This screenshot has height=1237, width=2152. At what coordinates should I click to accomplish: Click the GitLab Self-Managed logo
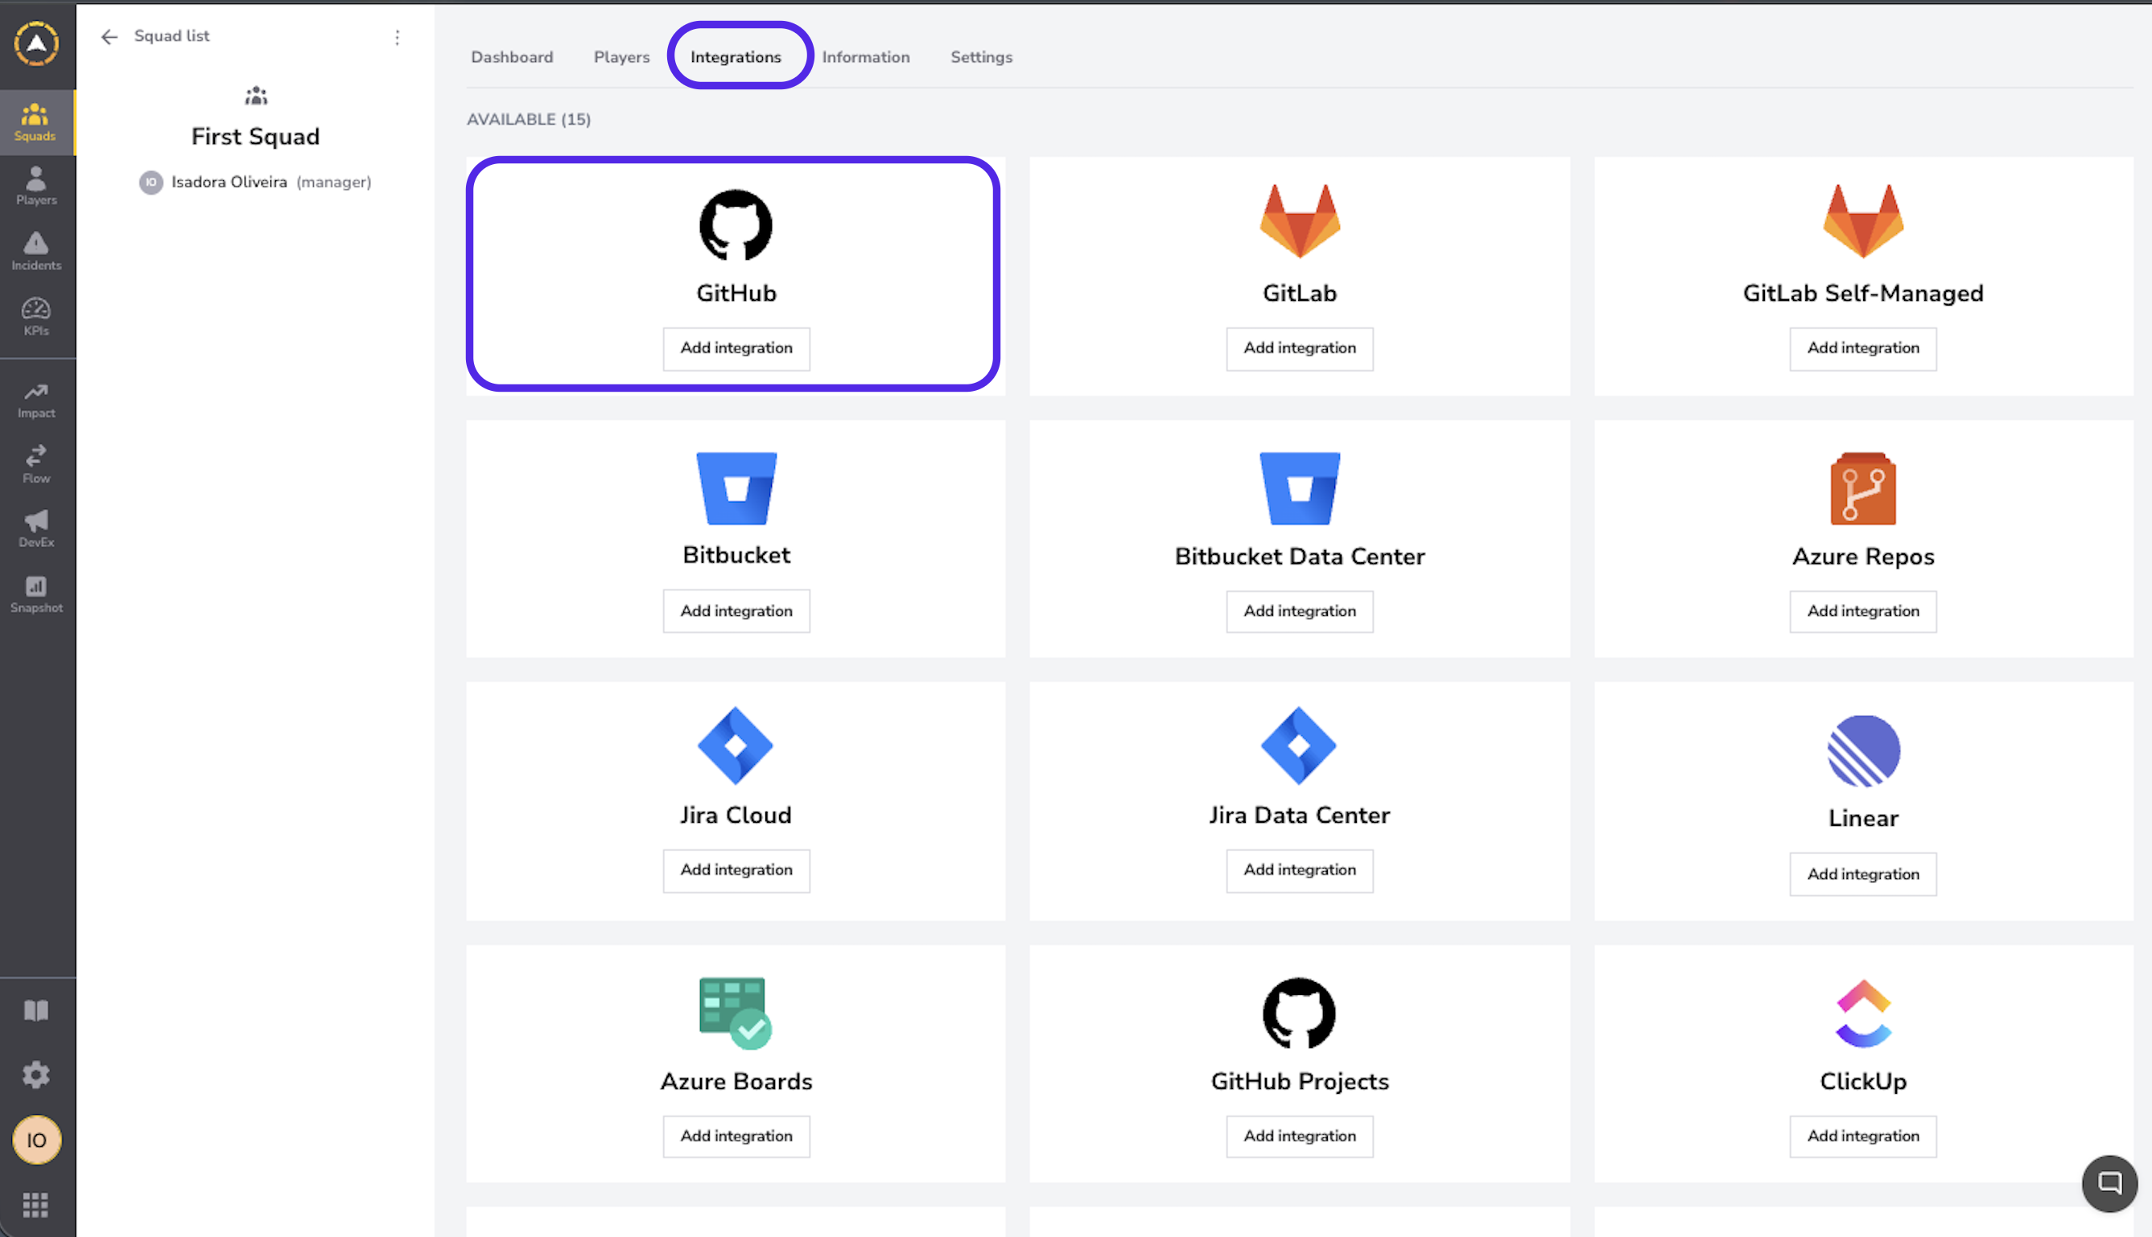(1863, 221)
